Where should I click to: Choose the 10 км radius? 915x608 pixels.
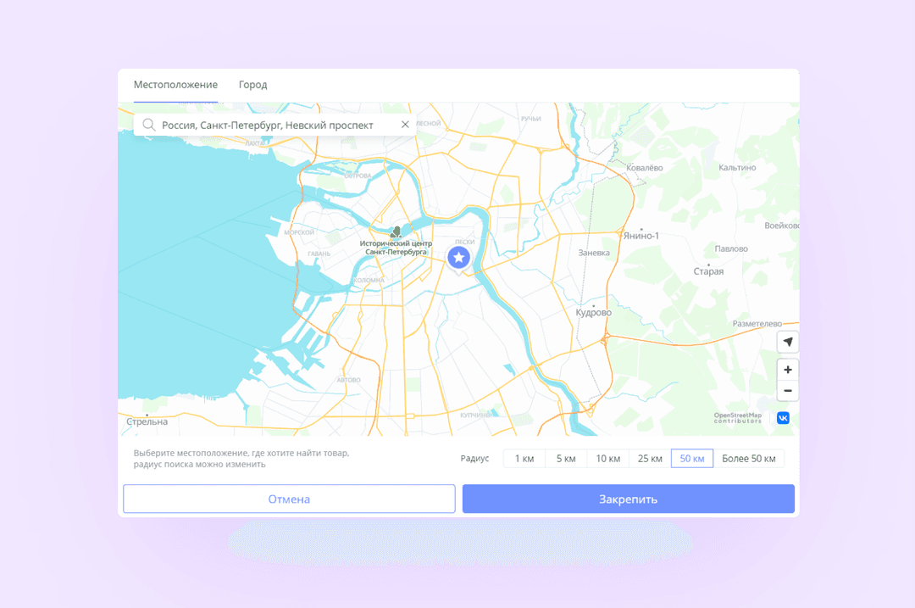608,459
